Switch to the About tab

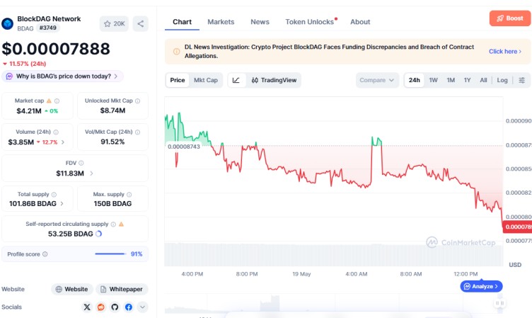pyautogui.click(x=360, y=22)
